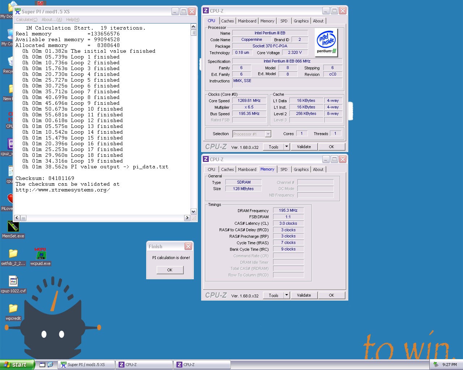Click Validate in top CPU-Z window
The image size is (463, 370).
(304, 147)
